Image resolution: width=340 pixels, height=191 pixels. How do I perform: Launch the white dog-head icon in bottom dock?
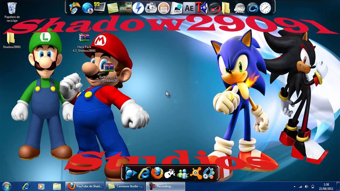click(170, 174)
